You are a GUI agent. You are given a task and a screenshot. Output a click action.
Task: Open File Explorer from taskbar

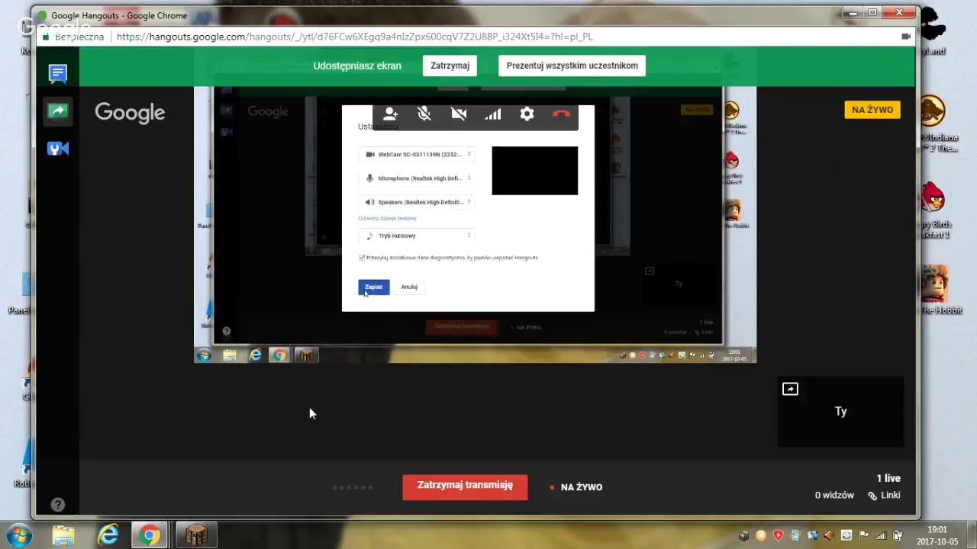(63, 535)
